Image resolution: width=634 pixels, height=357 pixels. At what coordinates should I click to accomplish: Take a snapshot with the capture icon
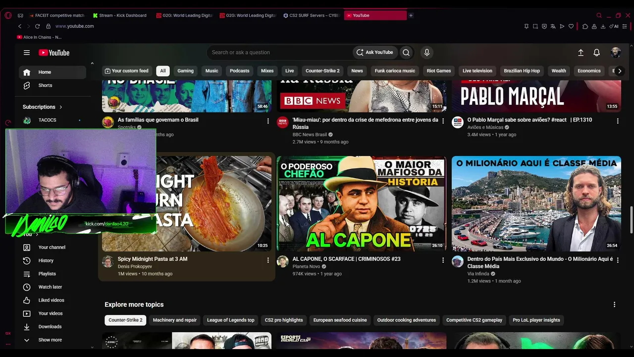tap(535, 26)
